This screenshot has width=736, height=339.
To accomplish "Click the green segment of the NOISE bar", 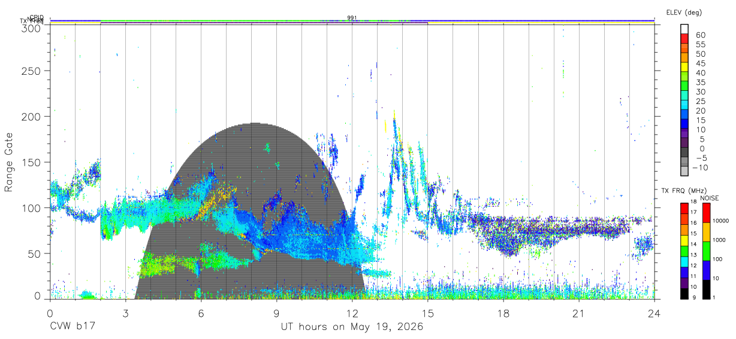I will (706, 251).
